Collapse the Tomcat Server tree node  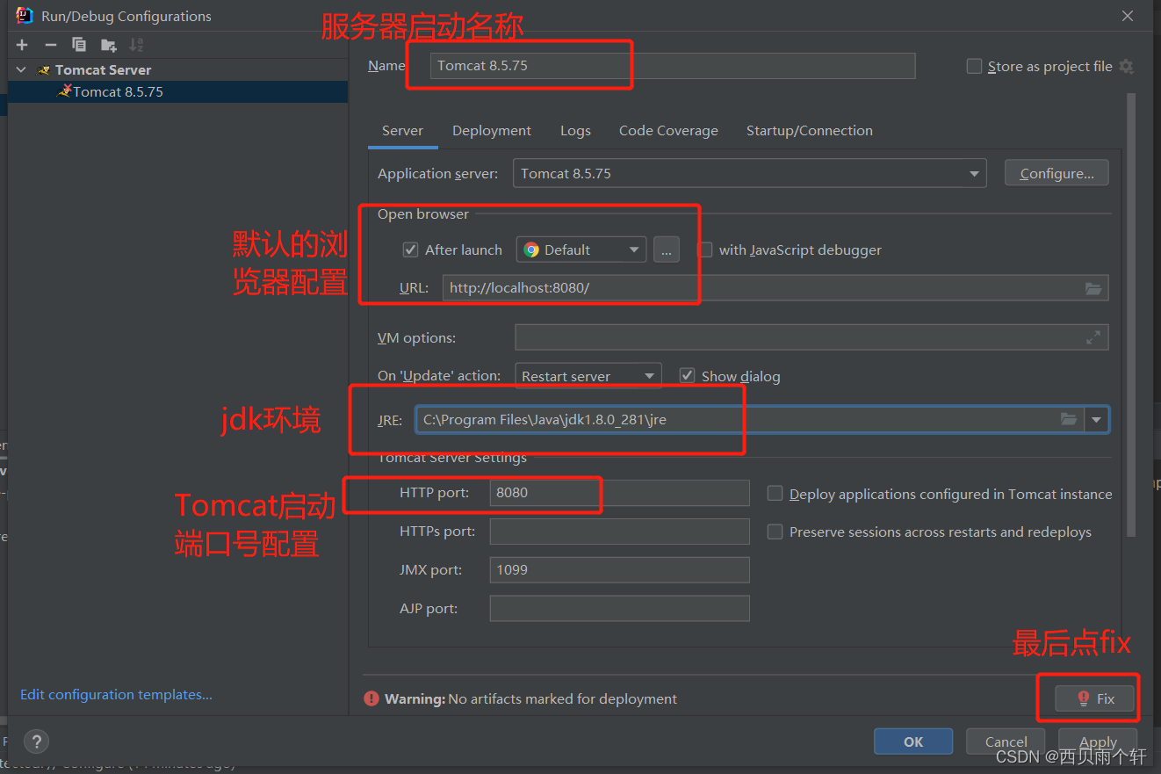22,69
